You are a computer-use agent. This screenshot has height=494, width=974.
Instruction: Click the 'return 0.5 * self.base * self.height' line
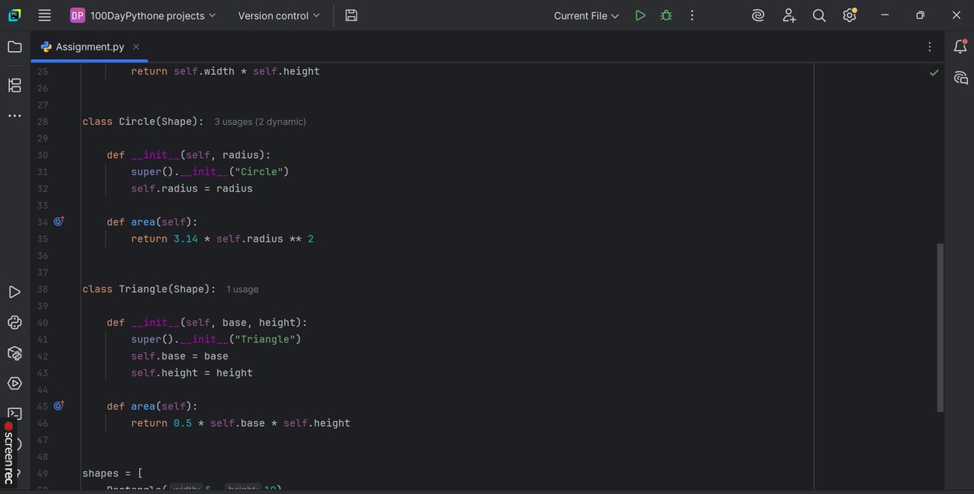(x=241, y=423)
